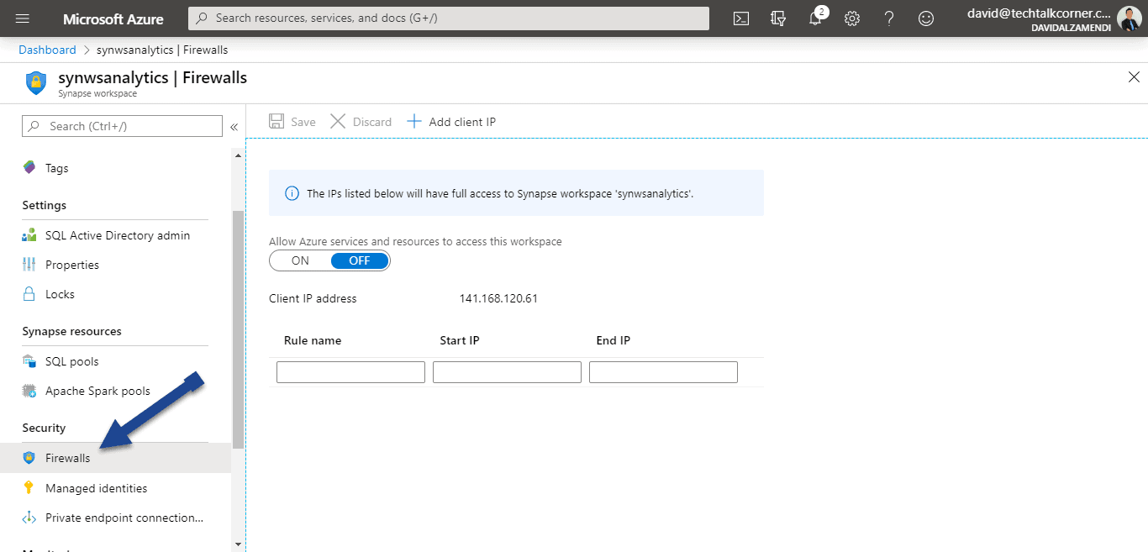Open the Azure portal hamburger menu
Image resolution: width=1148 pixels, height=552 pixels.
click(x=22, y=18)
